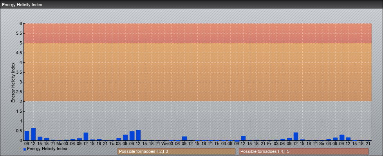Click the Sa day label on x-axis

click(322, 144)
